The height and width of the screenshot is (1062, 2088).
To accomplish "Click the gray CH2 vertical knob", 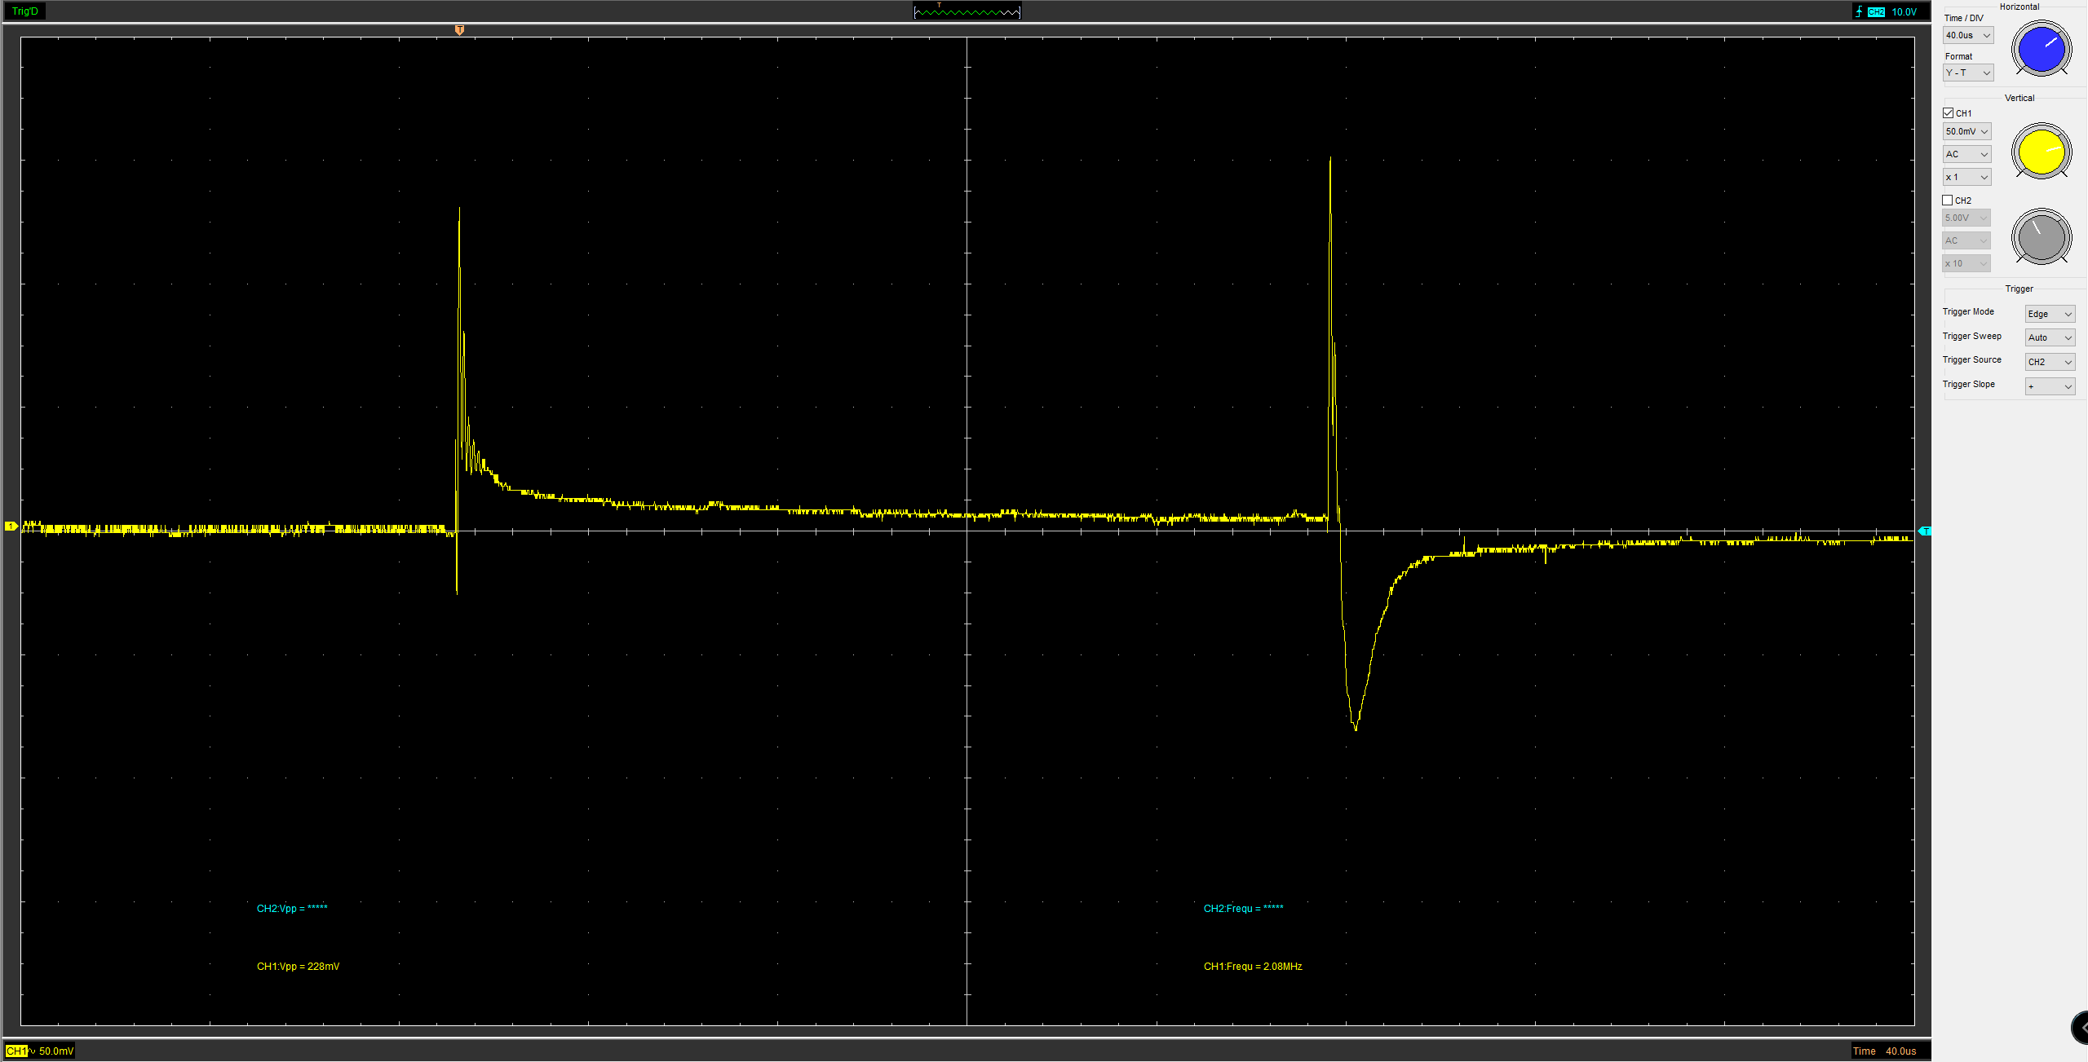I will 2041,237.
